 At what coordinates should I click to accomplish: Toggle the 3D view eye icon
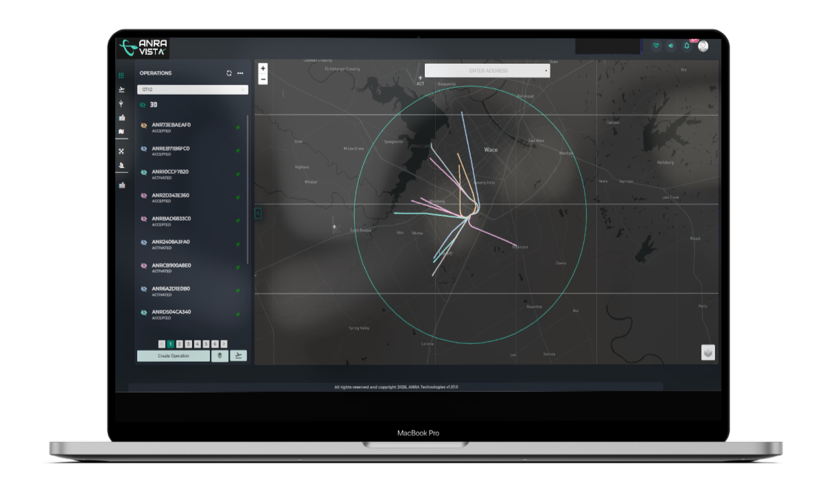(143, 105)
